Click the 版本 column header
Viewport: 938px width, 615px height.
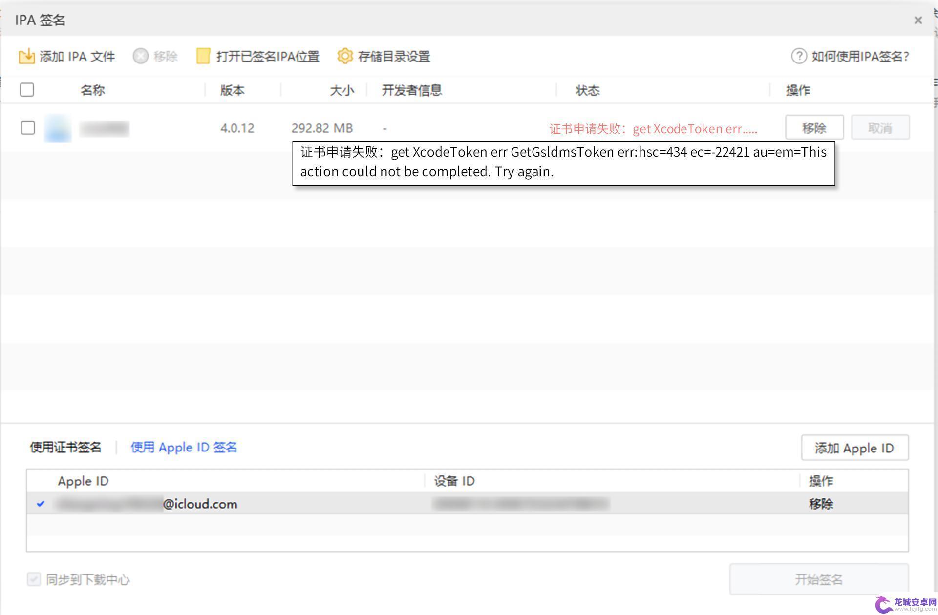[x=232, y=90]
